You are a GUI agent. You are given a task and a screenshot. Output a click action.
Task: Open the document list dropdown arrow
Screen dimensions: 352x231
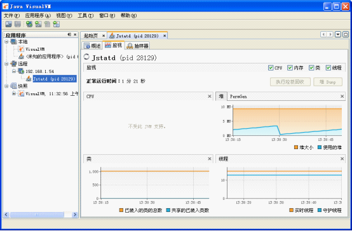(338, 34)
